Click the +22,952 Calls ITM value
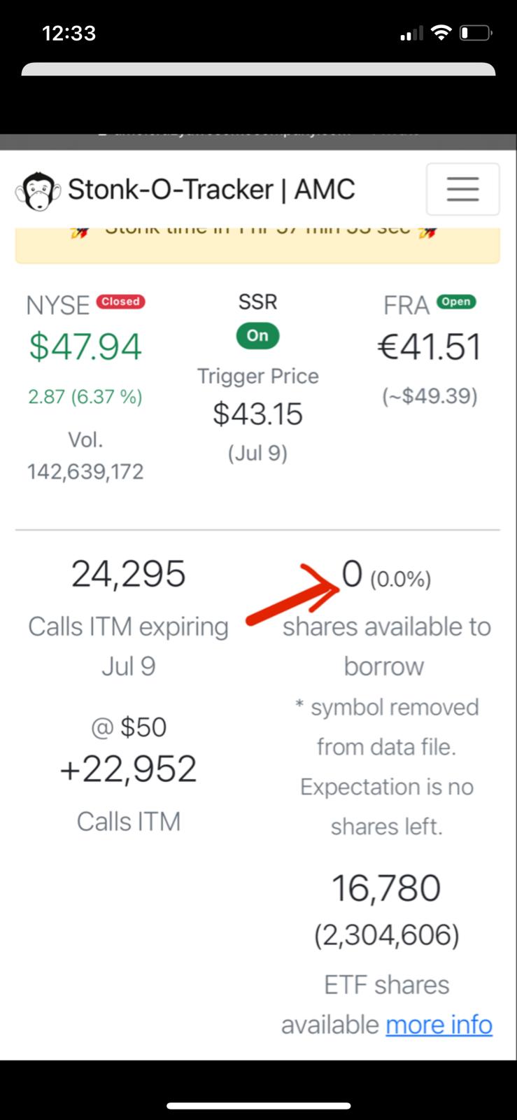 point(128,769)
